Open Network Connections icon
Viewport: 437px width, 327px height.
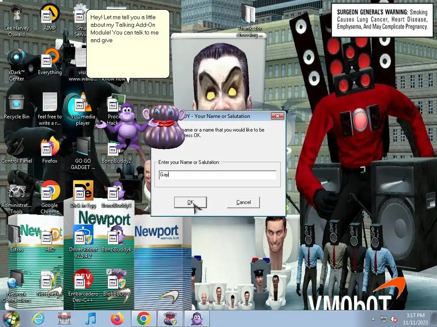pos(17,287)
